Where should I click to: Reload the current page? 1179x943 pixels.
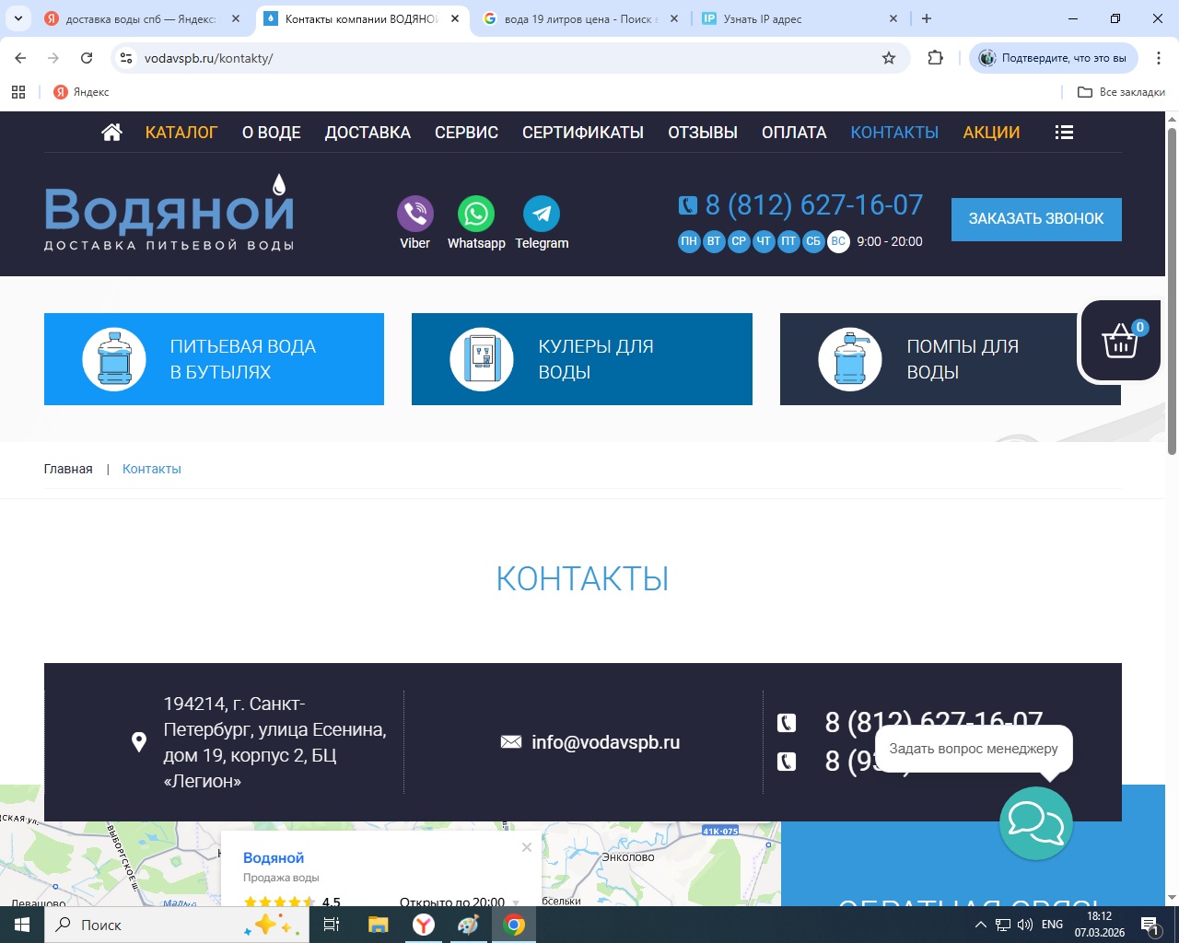(x=87, y=58)
